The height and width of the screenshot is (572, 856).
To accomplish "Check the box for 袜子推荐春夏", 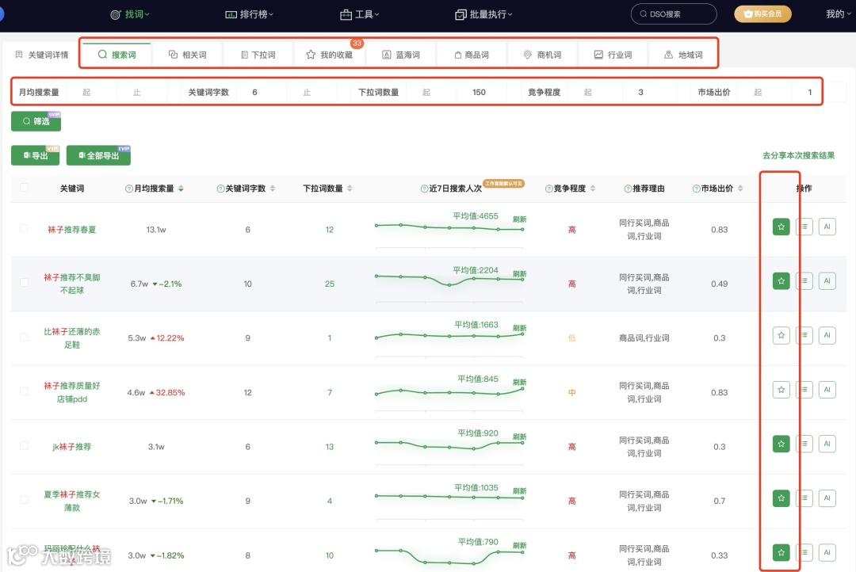I will (x=24, y=228).
